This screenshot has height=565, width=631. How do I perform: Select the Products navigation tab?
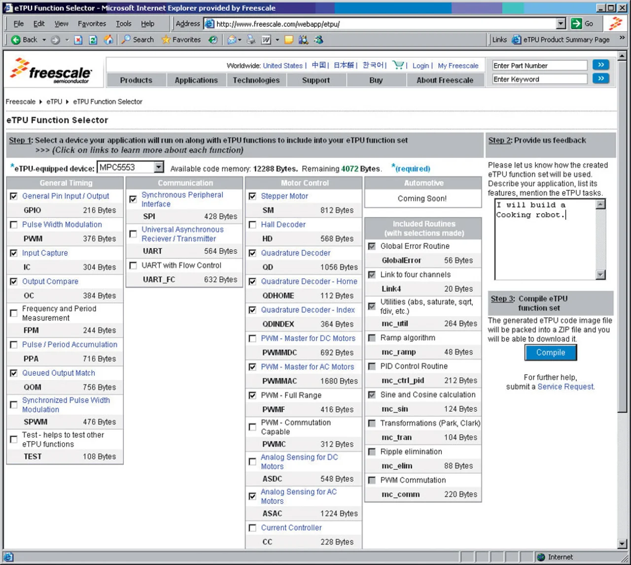[136, 80]
